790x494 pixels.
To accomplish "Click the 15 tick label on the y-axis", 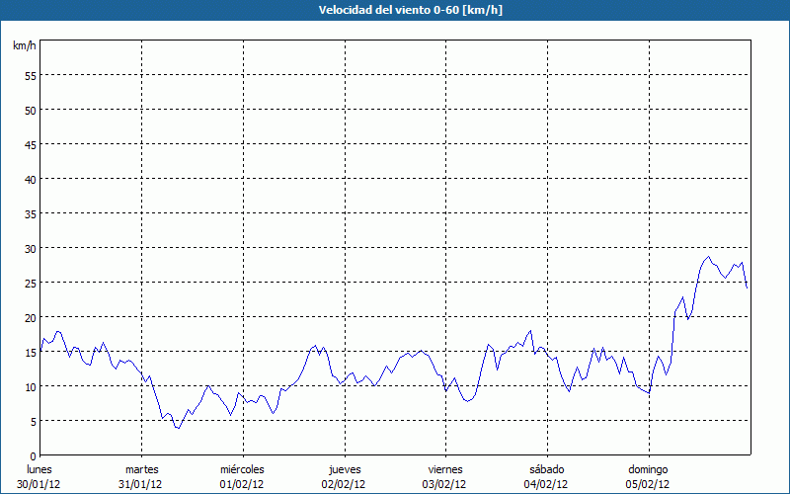I will 30,352.
